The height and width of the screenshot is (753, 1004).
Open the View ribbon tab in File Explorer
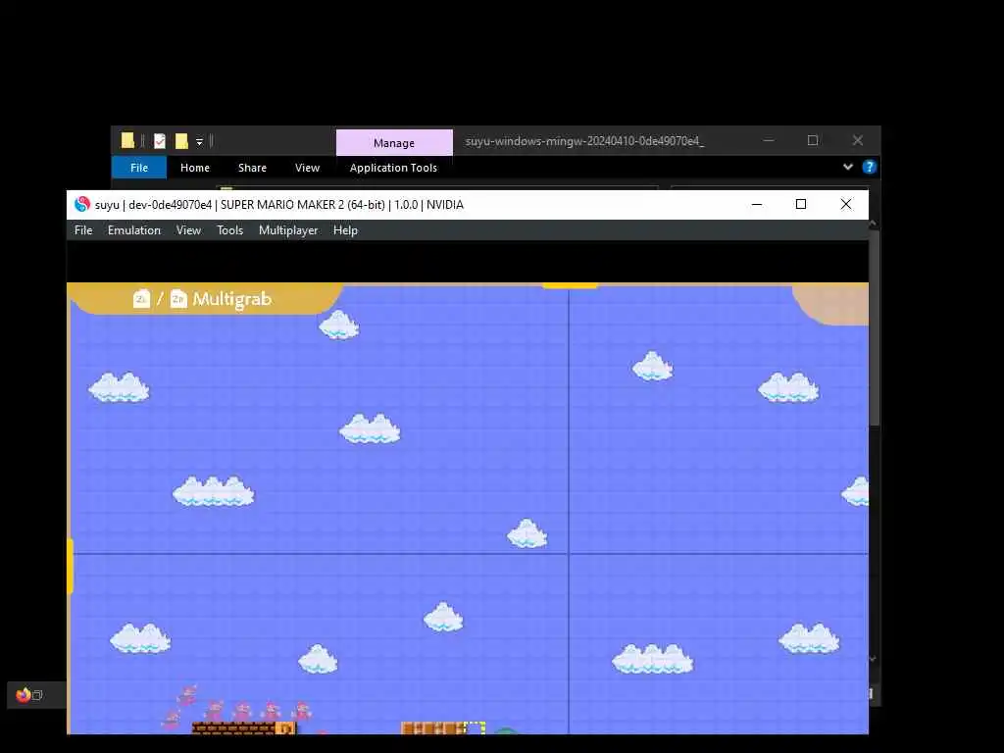click(307, 168)
